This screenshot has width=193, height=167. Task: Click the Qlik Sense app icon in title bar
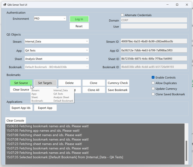coord(5,5)
